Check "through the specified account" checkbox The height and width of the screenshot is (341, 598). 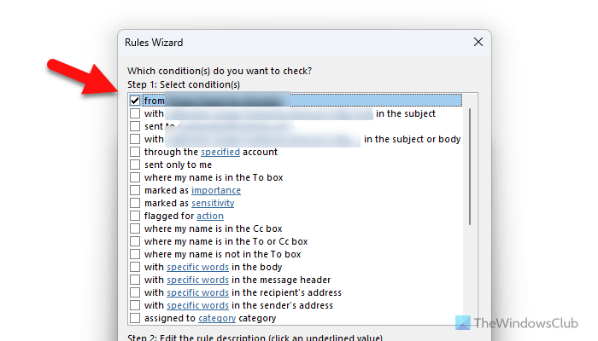pos(135,152)
